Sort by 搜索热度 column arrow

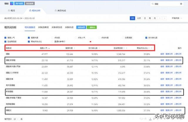point(74,48)
